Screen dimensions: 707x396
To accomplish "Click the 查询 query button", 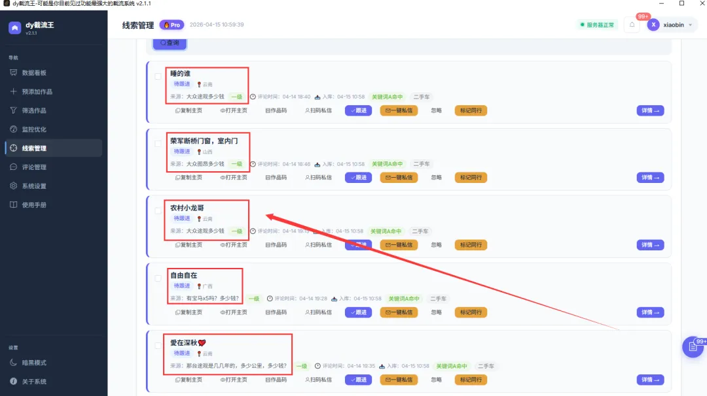I will [x=169, y=42].
